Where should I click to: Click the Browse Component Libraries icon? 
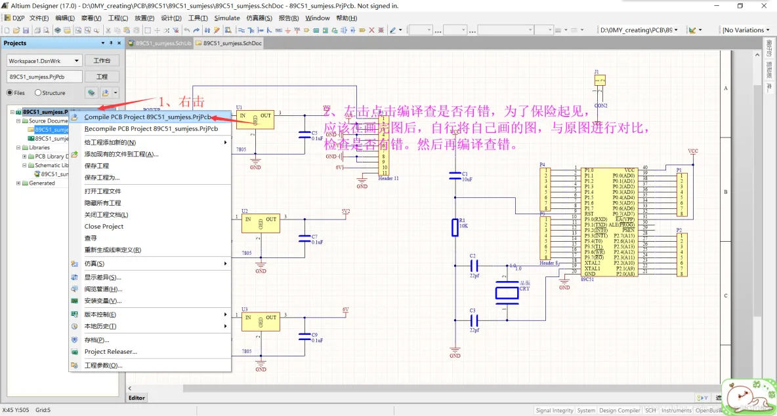(x=228, y=30)
